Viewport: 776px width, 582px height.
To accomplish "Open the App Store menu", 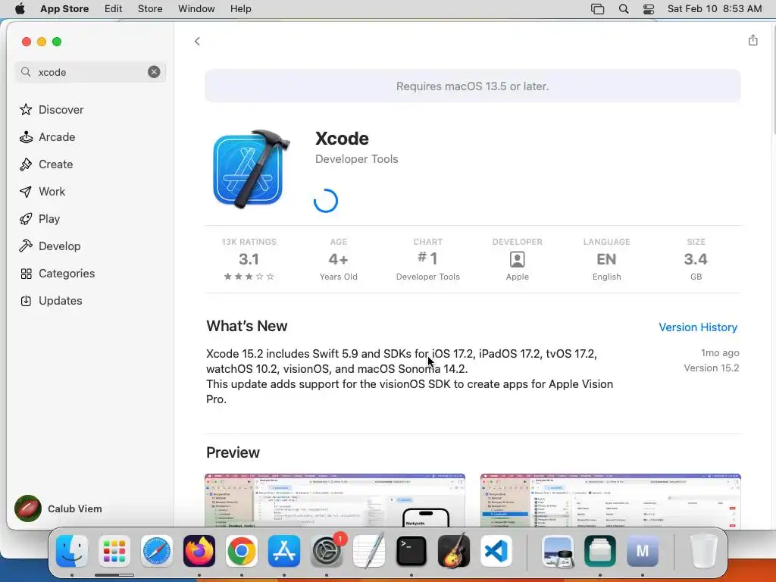I will pos(64,9).
